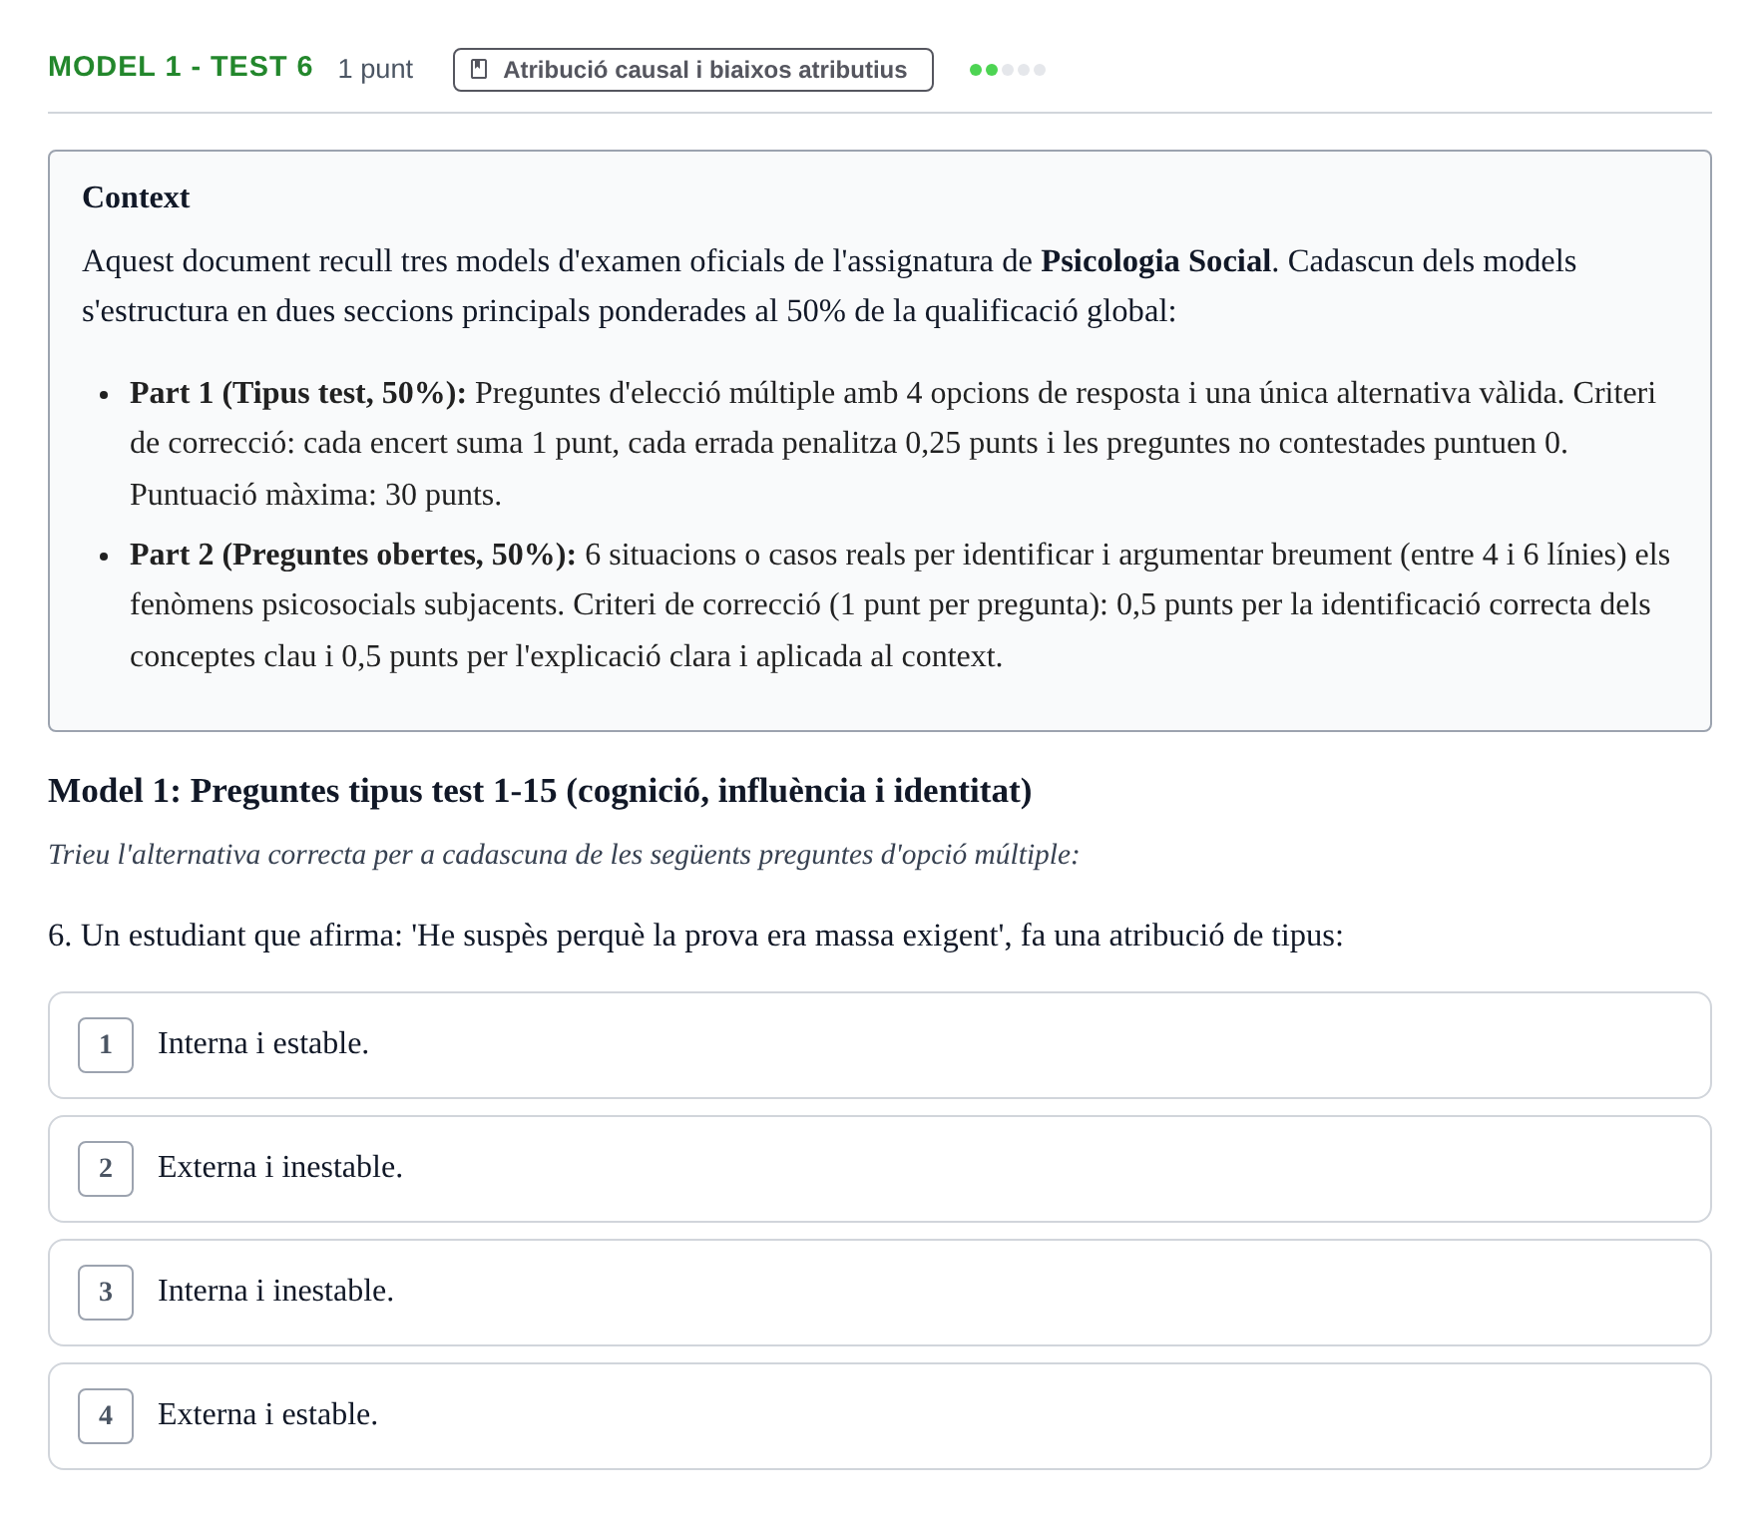Viewport: 1760px width, 1520px height.
Task: Pick answer option 3 'Interna i inestable.'
Action: coord(879,1293)
